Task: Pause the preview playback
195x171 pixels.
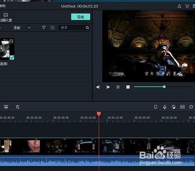Action: (x=118, y=87)
